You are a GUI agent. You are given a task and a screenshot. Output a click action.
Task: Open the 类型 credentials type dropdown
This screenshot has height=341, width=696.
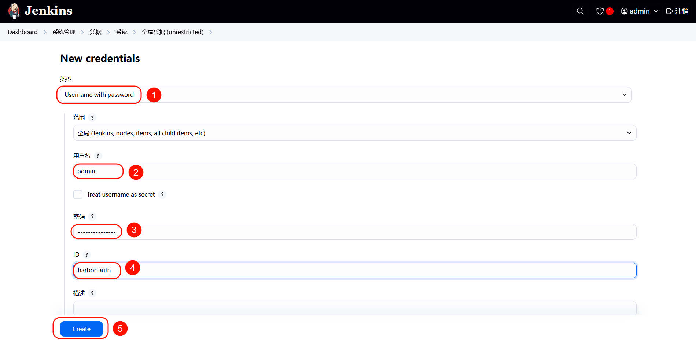tap(345, 95)
